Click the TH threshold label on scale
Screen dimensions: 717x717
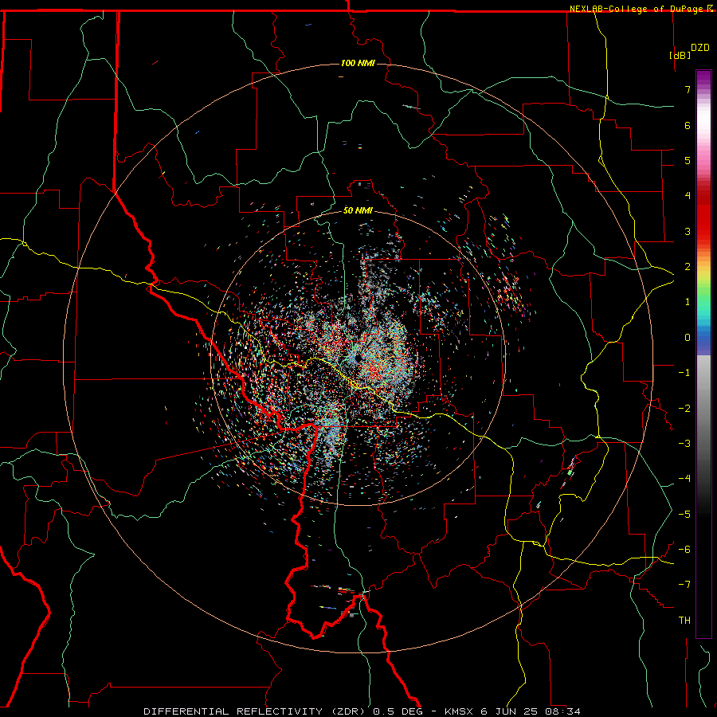[x=684, y=621]
